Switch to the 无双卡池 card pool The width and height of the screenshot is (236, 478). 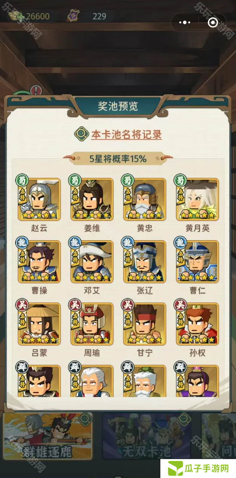[x=147, y=436]
